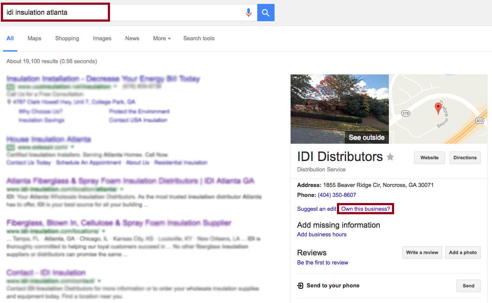This screenshot has height=303, width=492.
Task: Click the Schedule An Appointment sitelink
Action: (x=88, y=162)
